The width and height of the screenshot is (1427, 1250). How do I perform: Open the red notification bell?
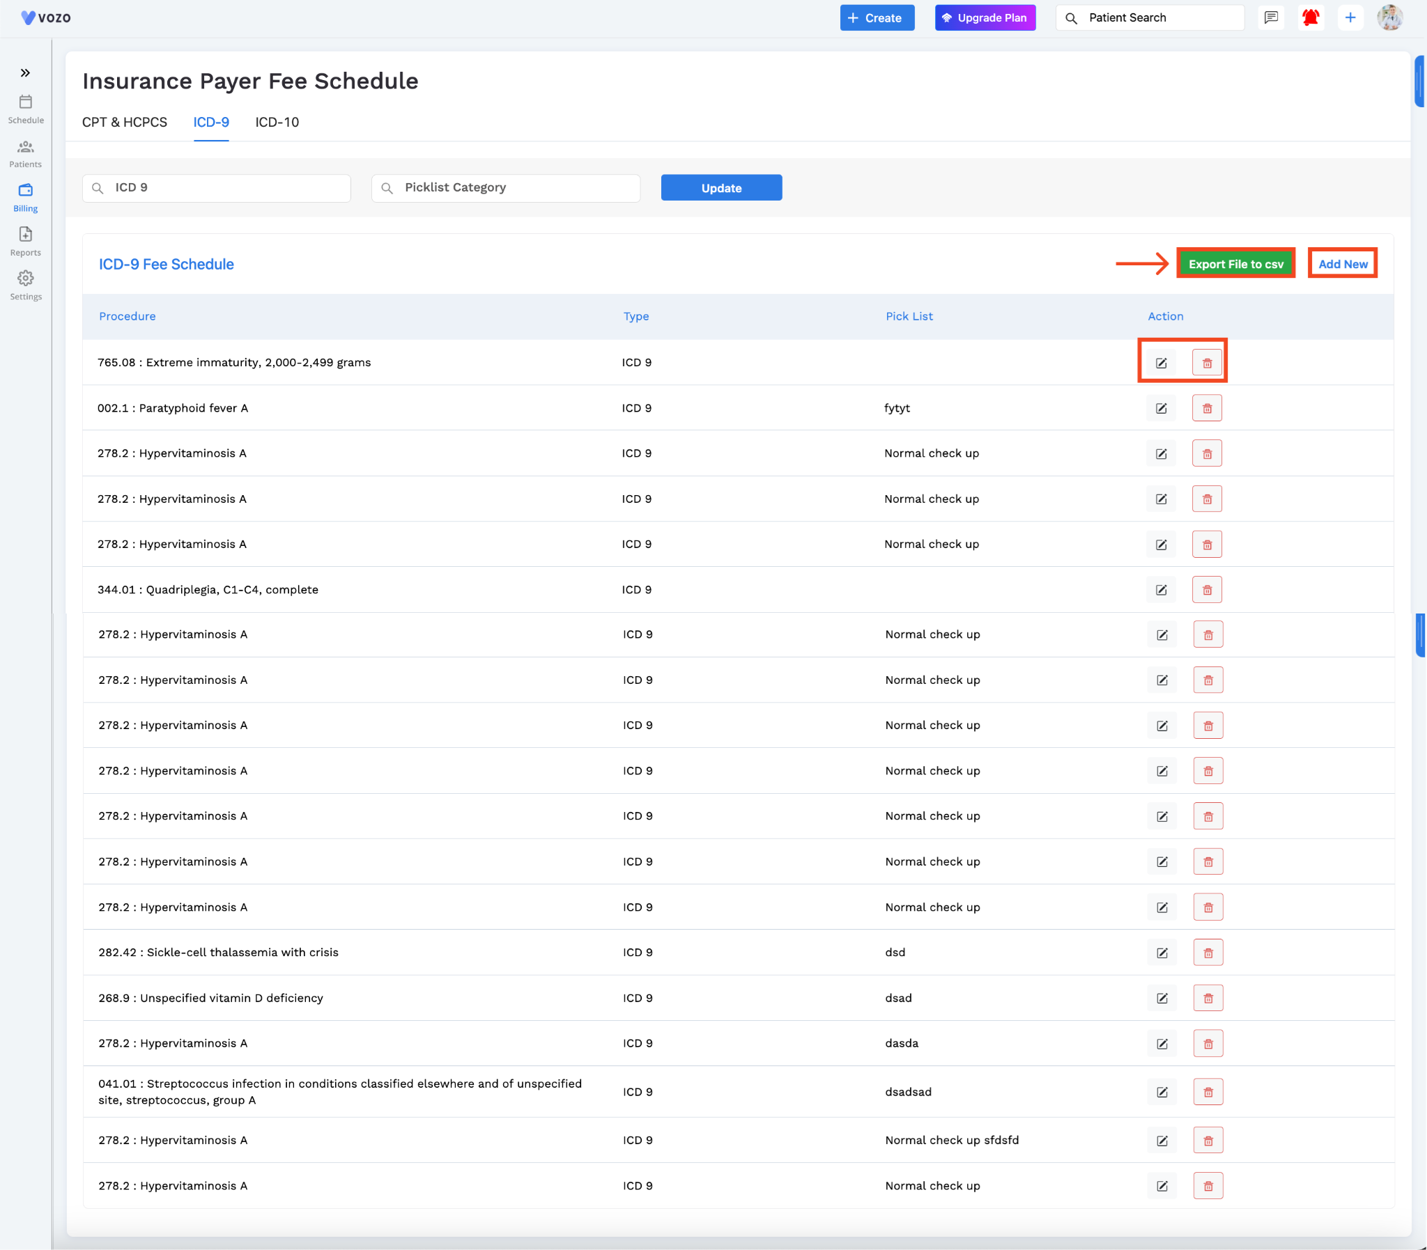click(1311, 17)
